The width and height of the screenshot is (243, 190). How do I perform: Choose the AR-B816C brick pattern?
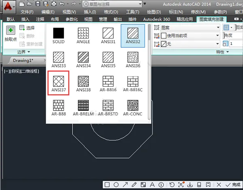(133, 84)
